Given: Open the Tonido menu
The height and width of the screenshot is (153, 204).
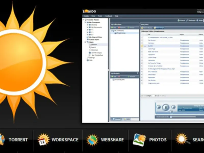Looking at the screenshot, I should click(x=86, y=16).
